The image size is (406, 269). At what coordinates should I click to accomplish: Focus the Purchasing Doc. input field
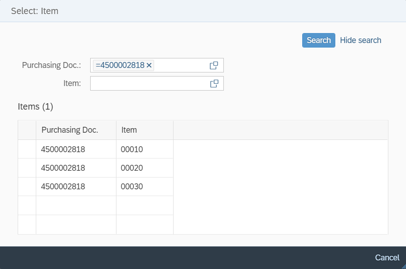[x=181, y=65]
